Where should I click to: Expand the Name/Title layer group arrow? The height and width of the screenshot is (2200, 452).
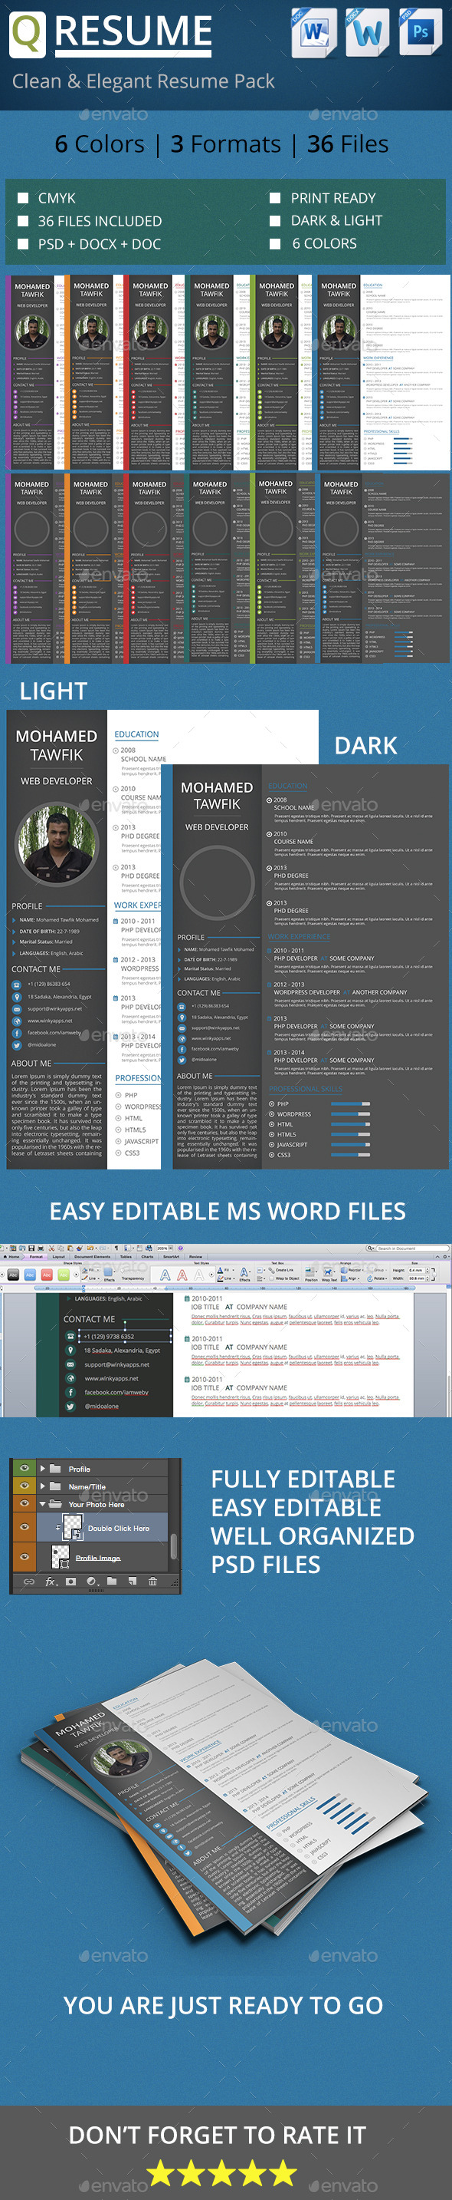(x=43, y=1487)
